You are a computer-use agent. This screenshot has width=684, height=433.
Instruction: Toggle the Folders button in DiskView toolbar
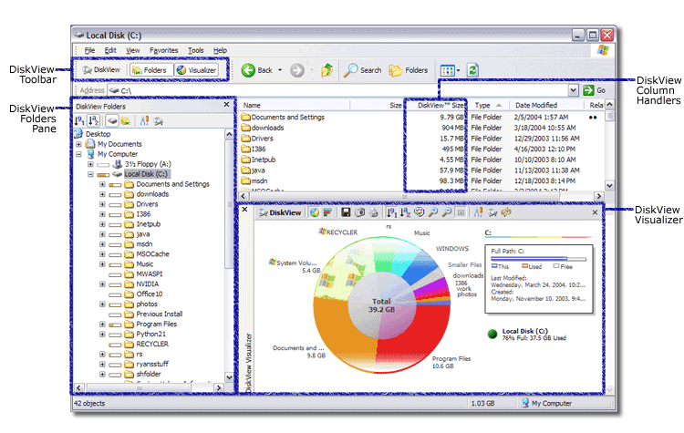[x=149, y=69]
